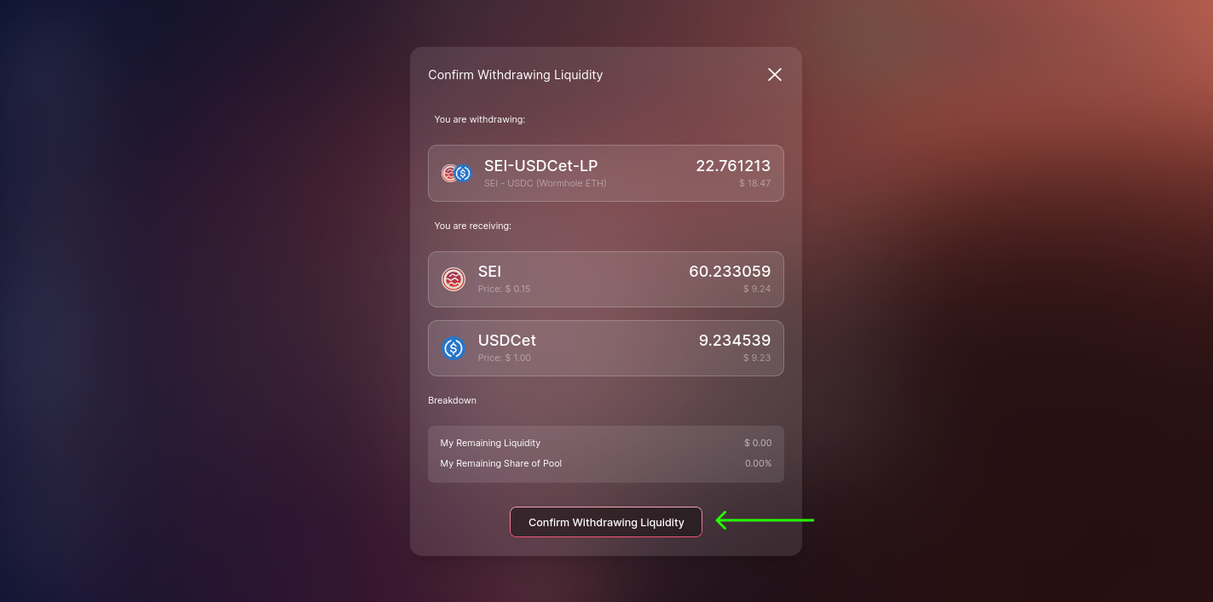Click the My Remaining Liquidity row label
Viewport: 1213px width, 602px height.
tap(490, 443)
